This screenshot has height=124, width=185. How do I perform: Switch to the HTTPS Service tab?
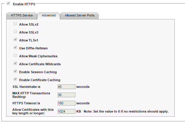(22, 16)
